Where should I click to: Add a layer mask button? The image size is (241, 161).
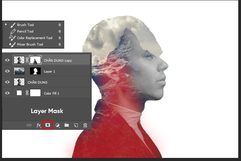48,125
